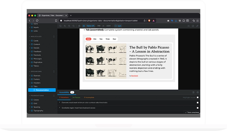Click the Brave Shields lion icon
227x131 pixels.
click(x=149, y=21)
